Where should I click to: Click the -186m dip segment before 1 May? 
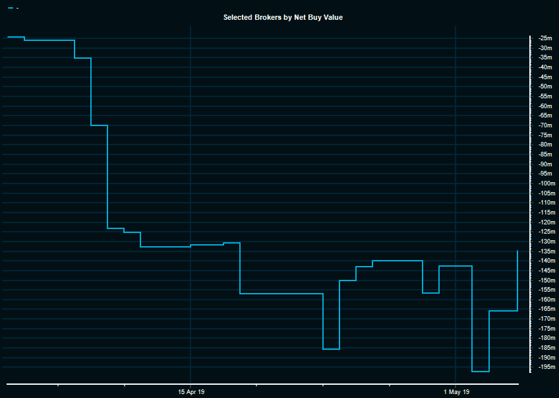tap(331, 349)
